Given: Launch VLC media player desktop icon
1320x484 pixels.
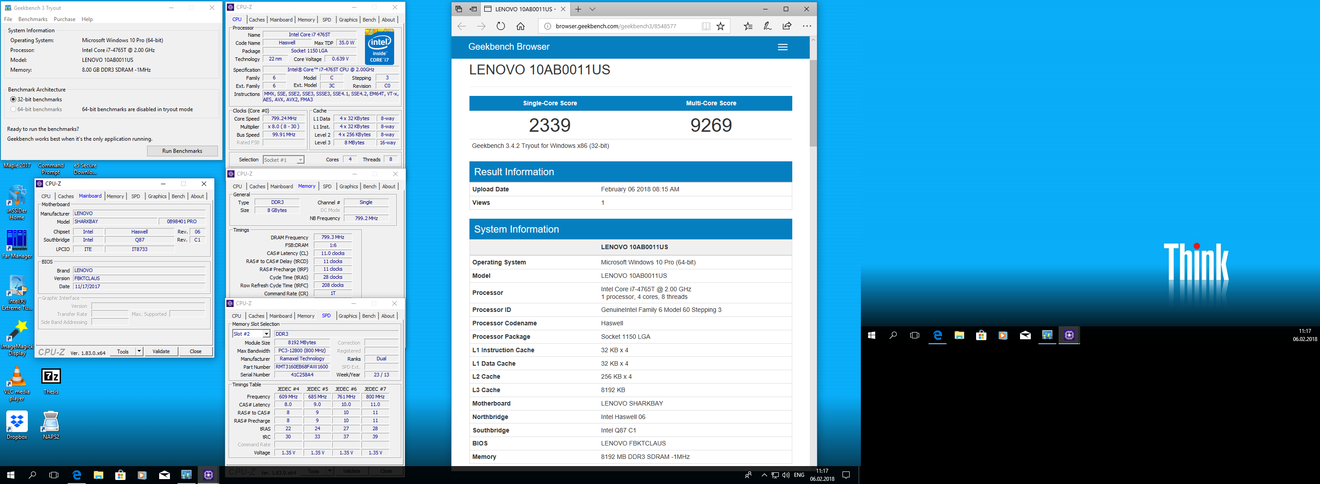Looking at the screenshot, I should [17, 383].
